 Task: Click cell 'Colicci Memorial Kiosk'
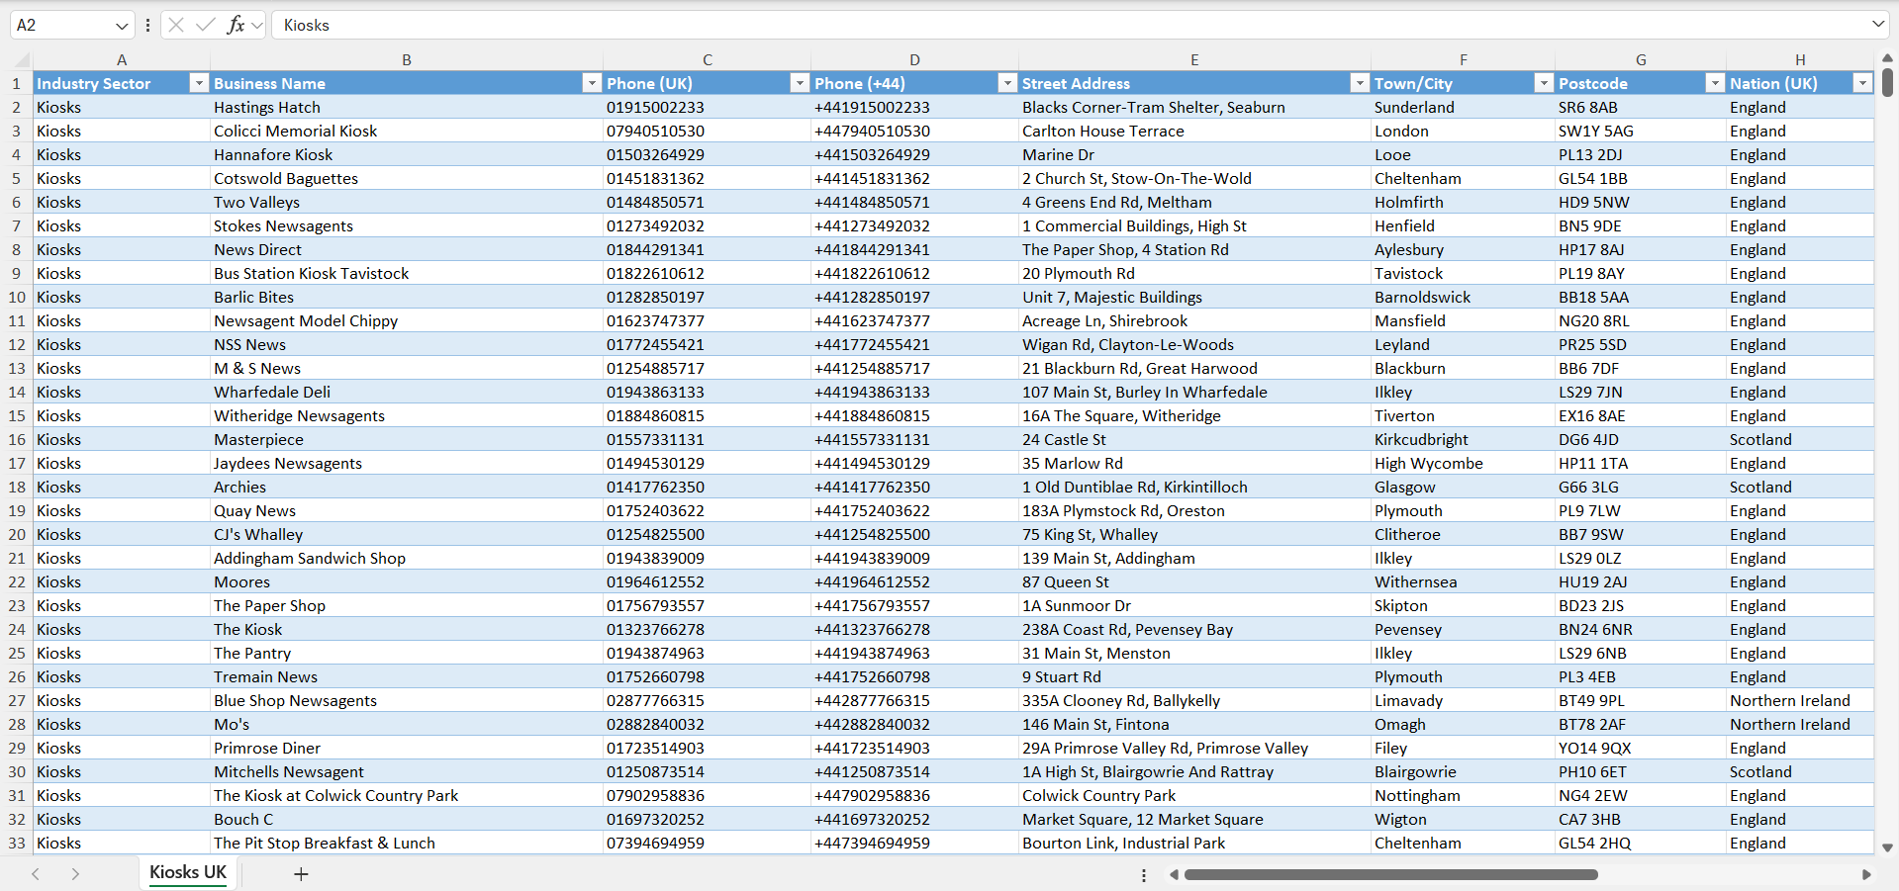click(x=407, y=131)
